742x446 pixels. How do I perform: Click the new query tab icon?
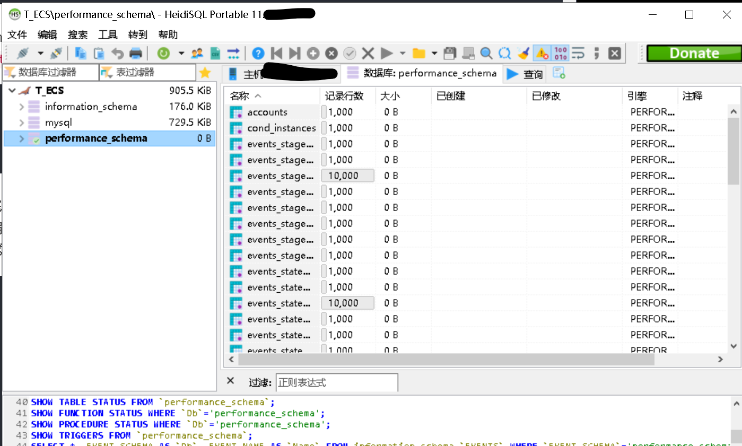click(559, 73)
